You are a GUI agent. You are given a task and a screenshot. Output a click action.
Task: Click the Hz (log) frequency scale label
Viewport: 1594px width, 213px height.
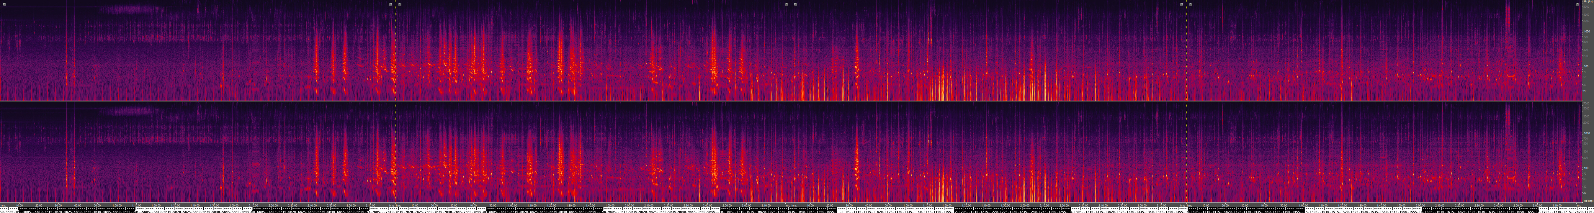click(x=1588, y=2)
